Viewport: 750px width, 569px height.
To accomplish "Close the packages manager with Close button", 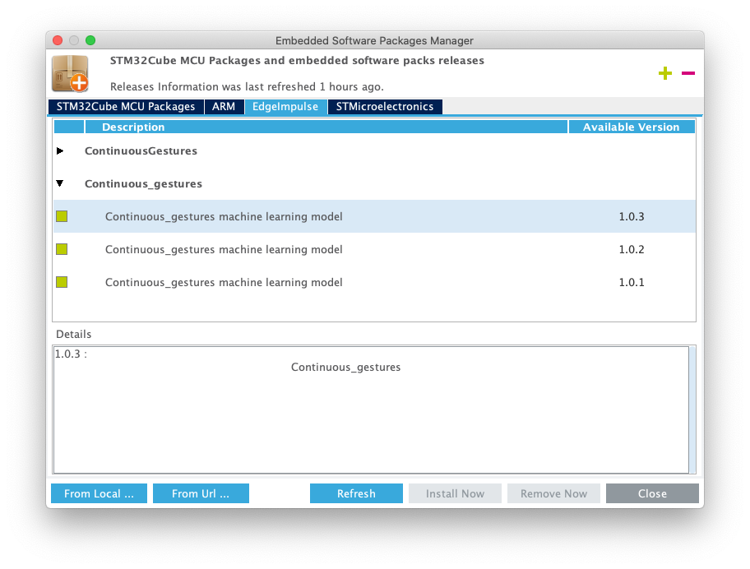I will pyautogui.click(x=652, y=493).
